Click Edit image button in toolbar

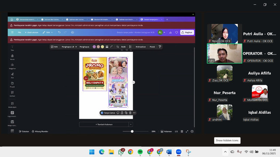click(54, 47)
